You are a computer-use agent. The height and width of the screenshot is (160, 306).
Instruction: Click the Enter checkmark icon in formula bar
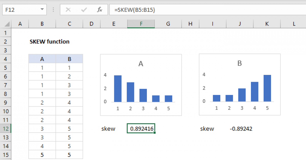coord(84,10)
